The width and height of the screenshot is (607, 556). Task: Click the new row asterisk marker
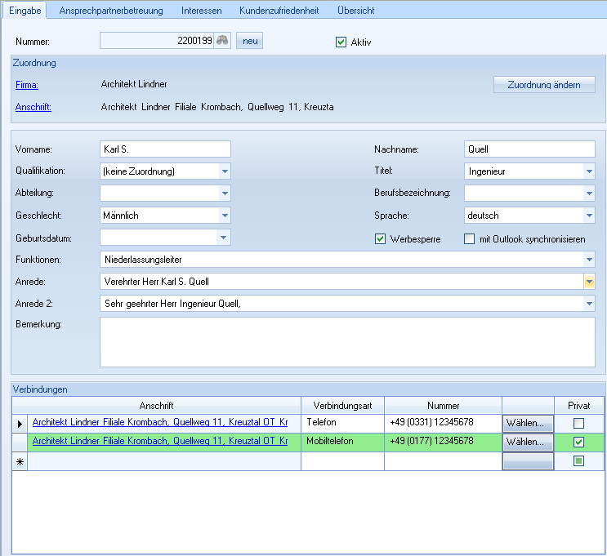20,462
